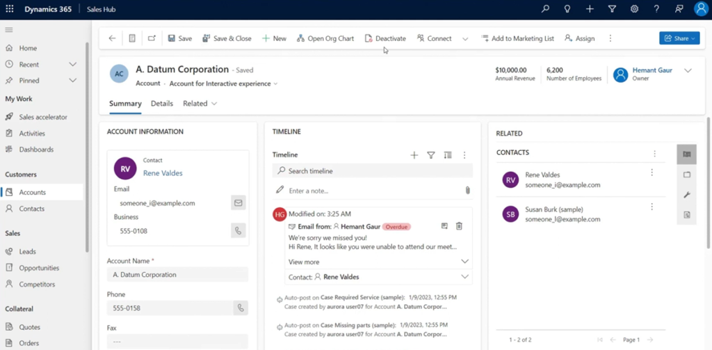Click the Account Name field
Image resolution: width=712 pixels, height=350 pixels.
pyautogui.click(x=177, y=275)
